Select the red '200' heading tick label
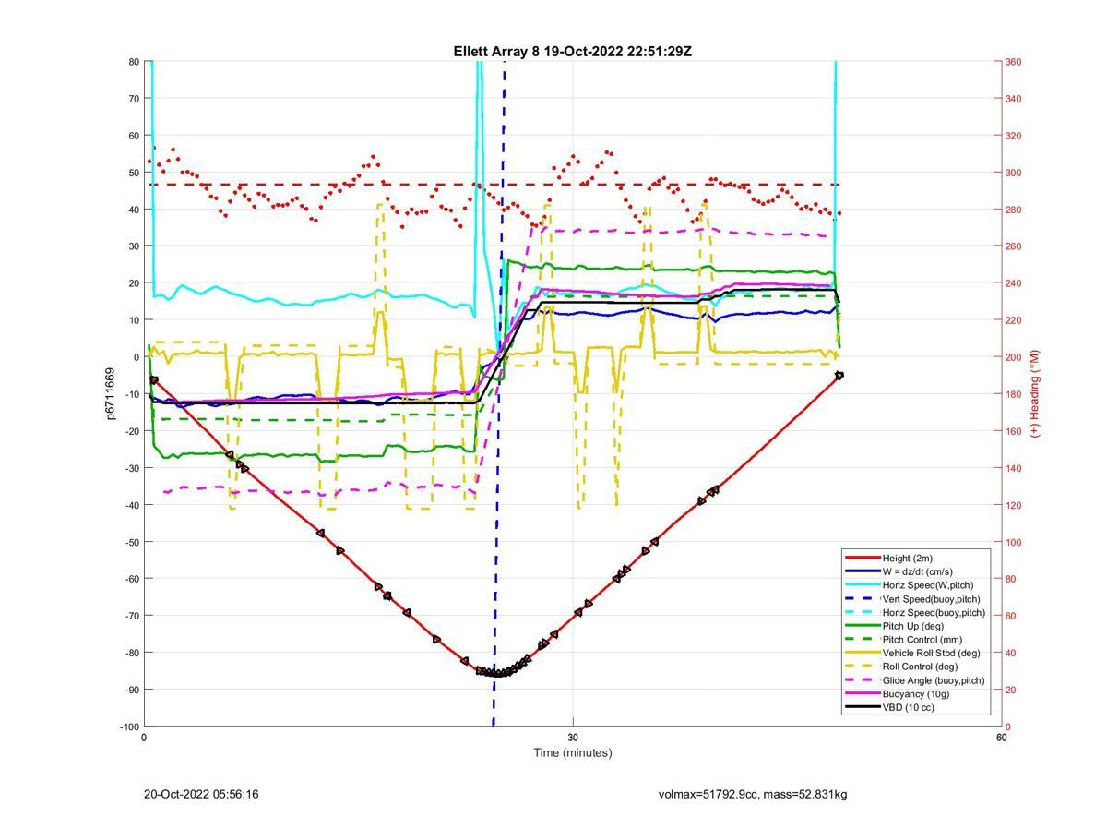Screen dimensions: 1107x817 point(1014,357)
